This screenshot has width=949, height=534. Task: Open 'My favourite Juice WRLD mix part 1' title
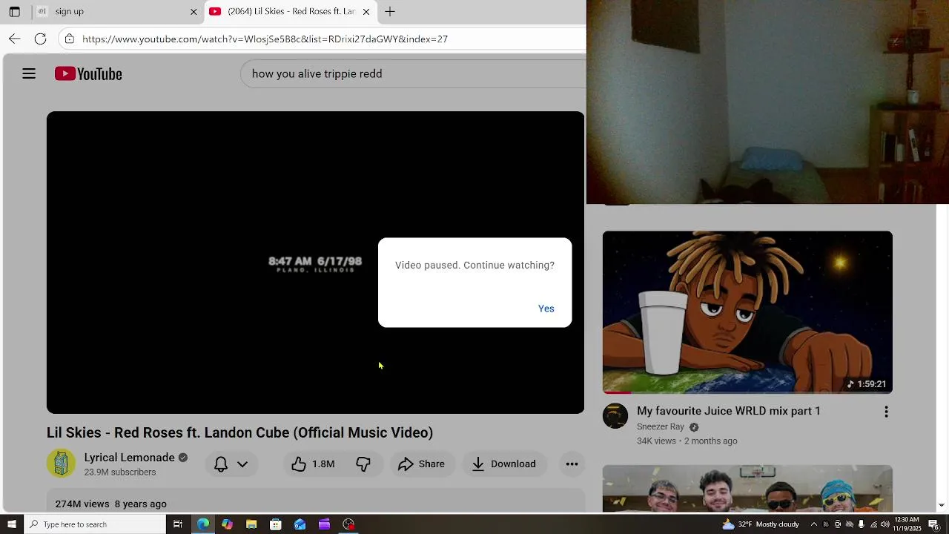click(729, 411)
